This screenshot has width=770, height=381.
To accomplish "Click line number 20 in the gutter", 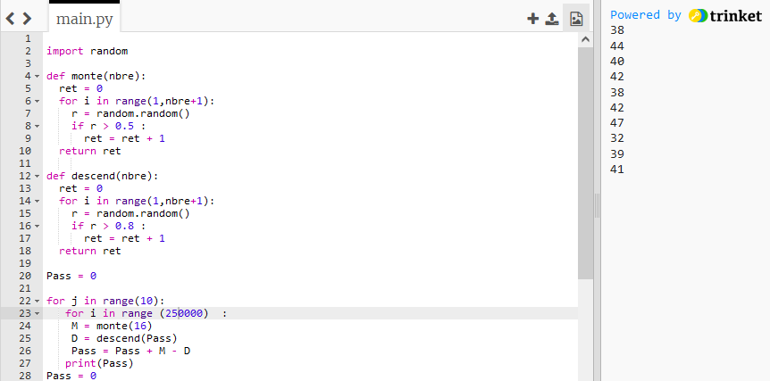I will (x=25, y=277).
